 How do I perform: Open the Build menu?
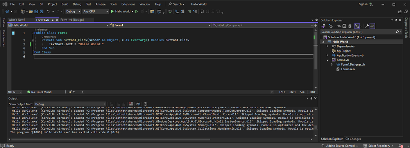click(65, 4)
